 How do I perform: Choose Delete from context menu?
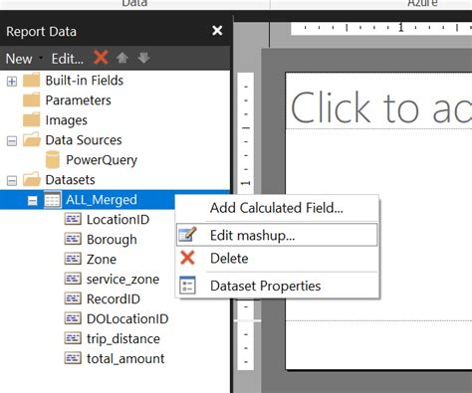click(x=277, y=259)
